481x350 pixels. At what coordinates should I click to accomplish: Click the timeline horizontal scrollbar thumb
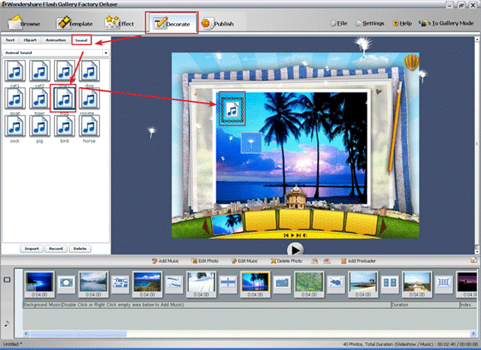click(x=78, y=333)
